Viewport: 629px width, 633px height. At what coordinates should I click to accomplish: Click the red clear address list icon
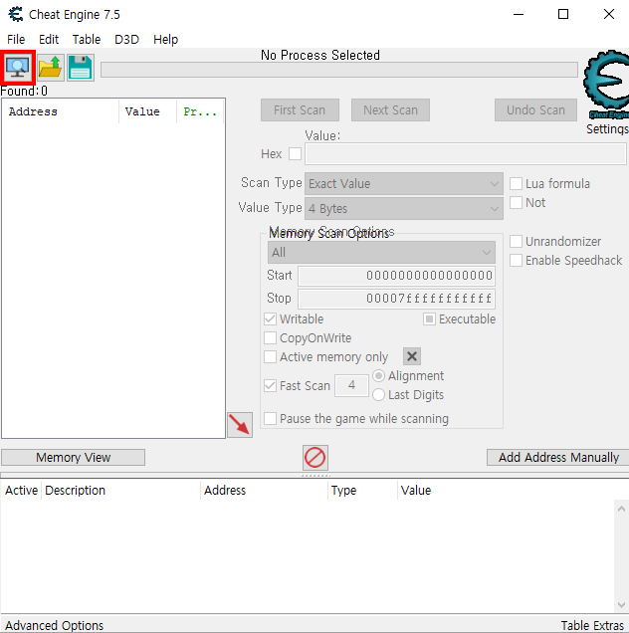(x=314, y=458)
